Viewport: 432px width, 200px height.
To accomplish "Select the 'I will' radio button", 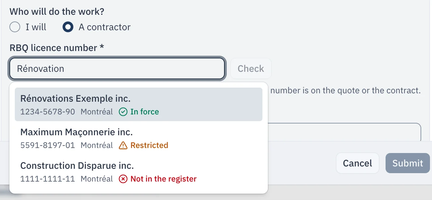I will [x=15, y=27].
